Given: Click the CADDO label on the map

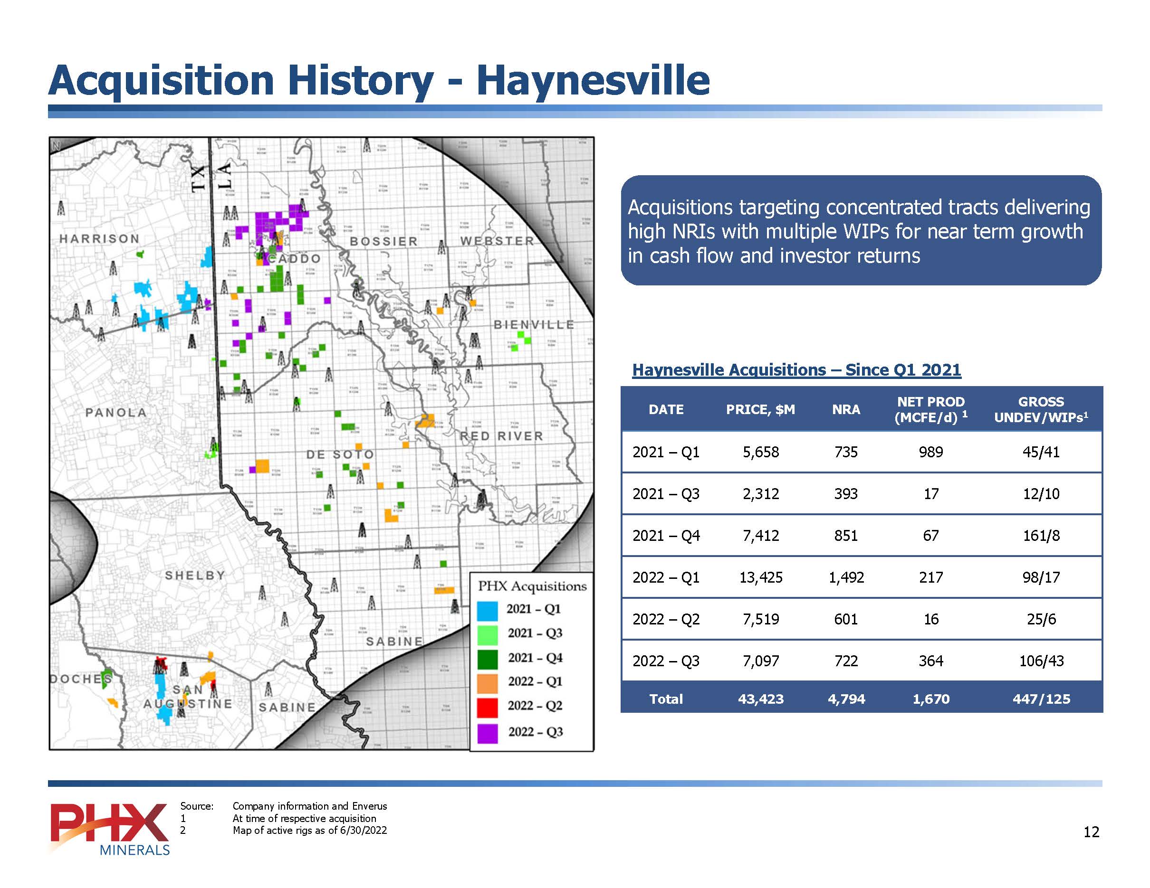Looking at the screenshot, I should (x=294, y=259).
